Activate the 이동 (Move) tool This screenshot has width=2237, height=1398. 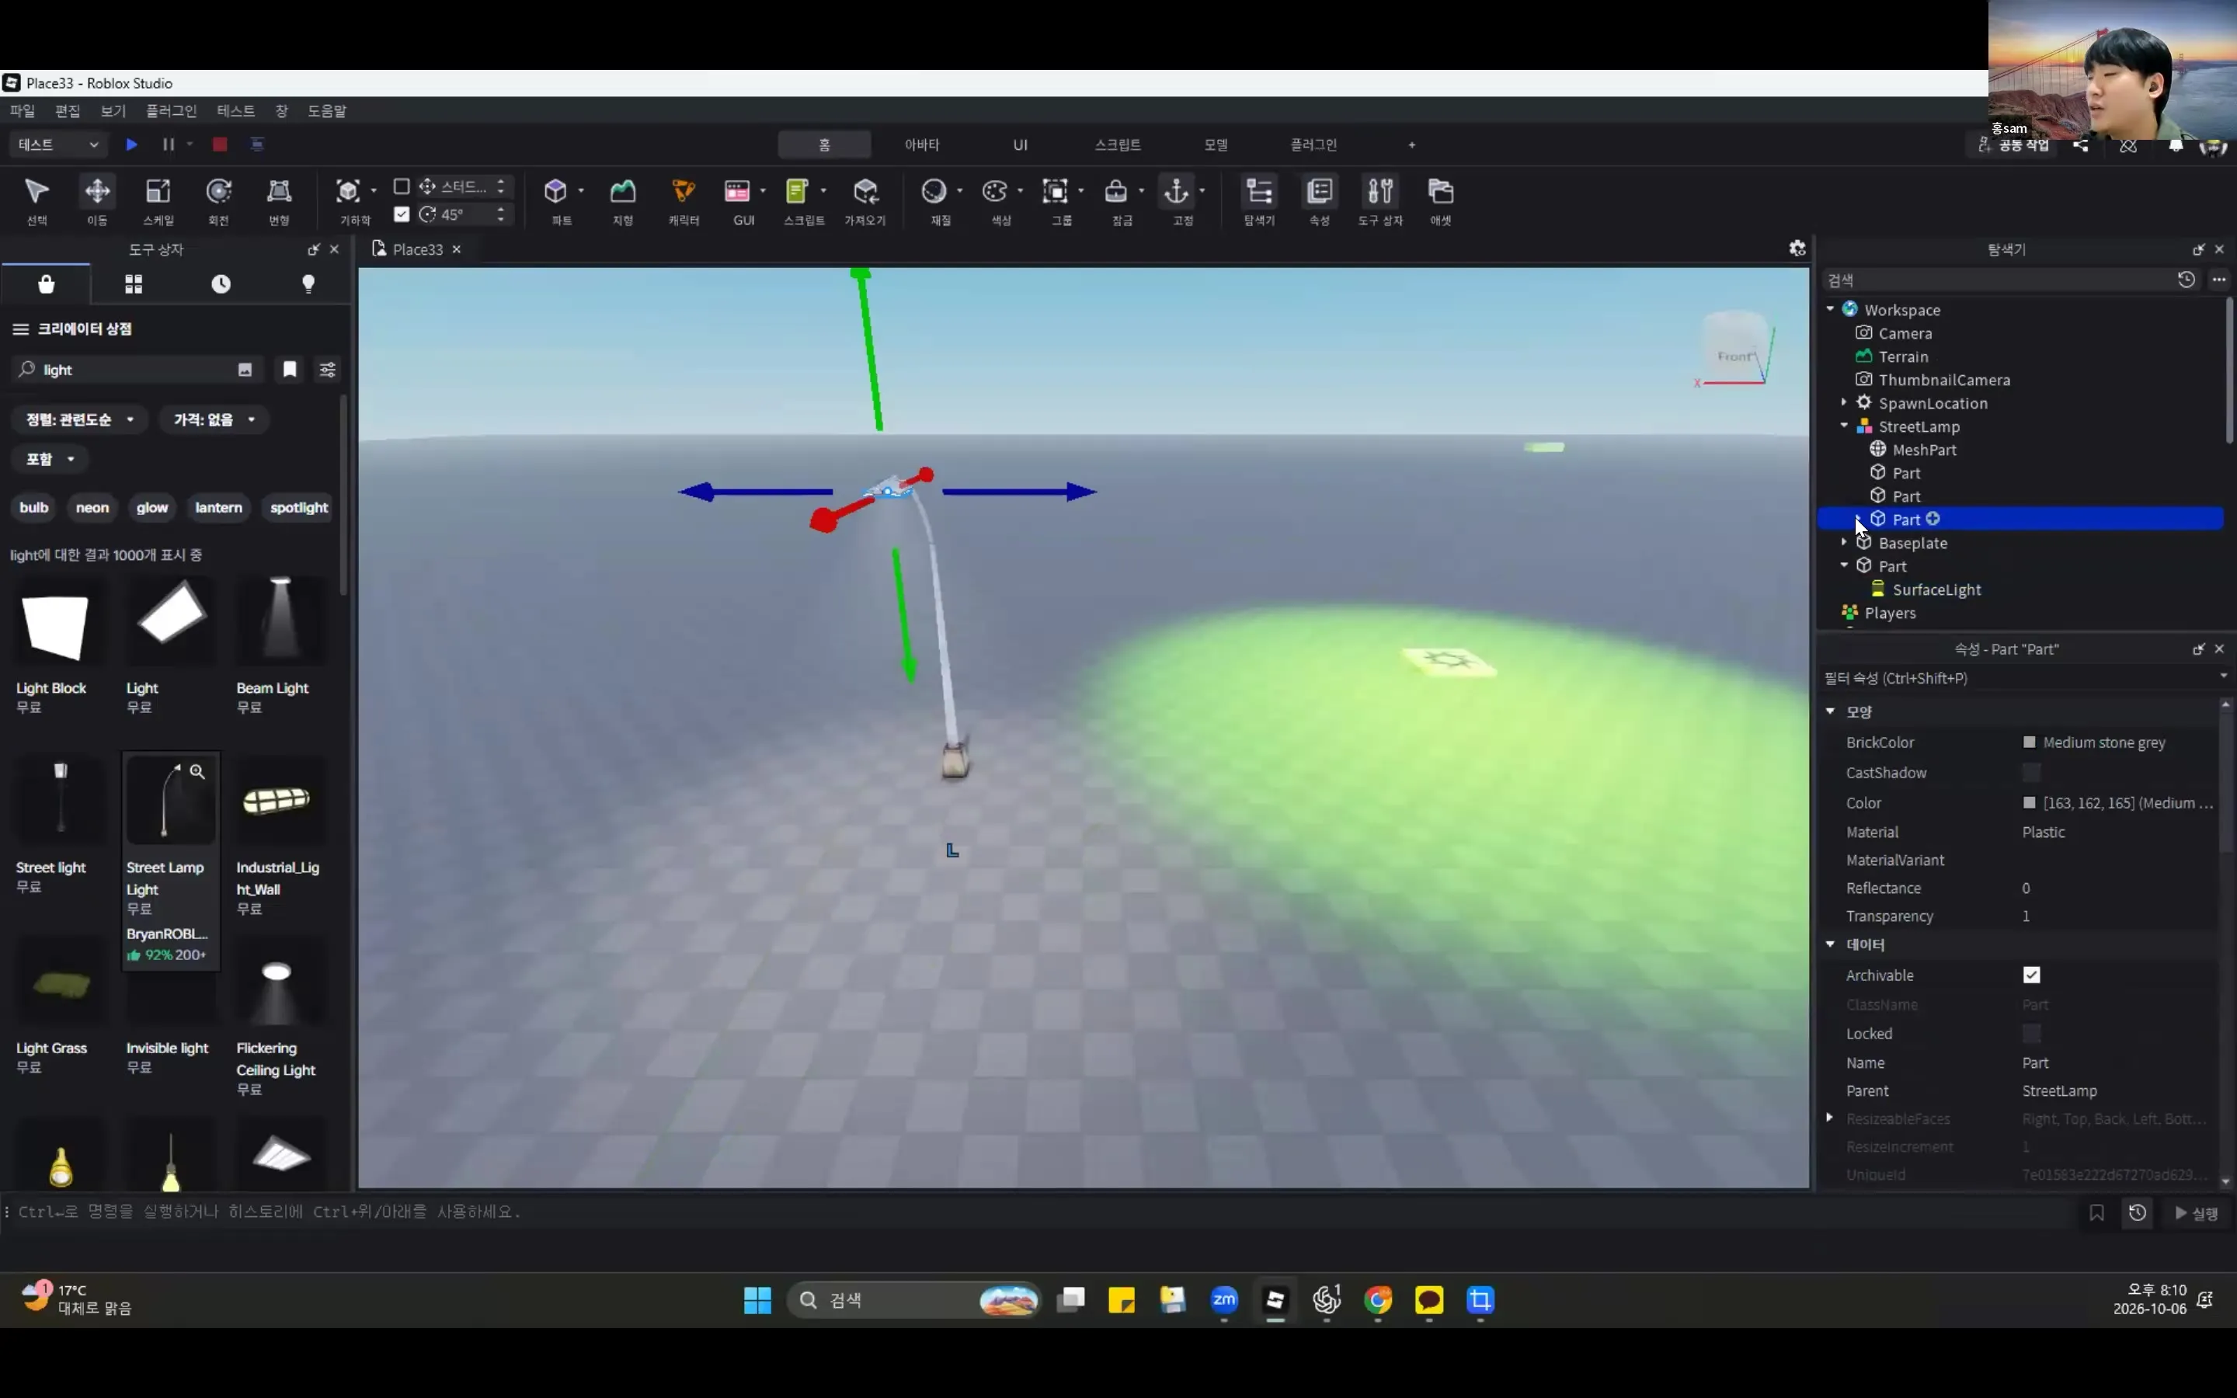tap(97, 200)
